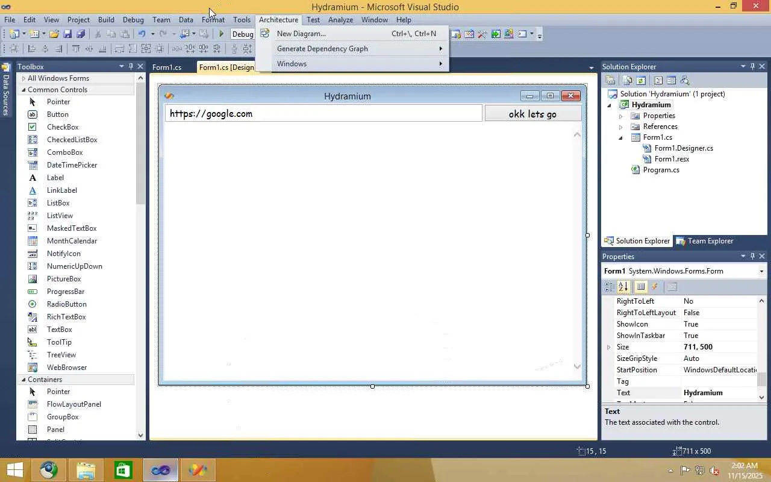Click the Save toolbar icon
The image size is (771, 482).
[x=67, y=34]
